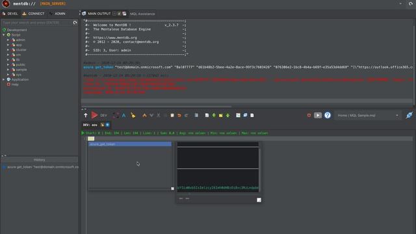Click the broom icon beside DEV: azu

pyautogui.click(x=102, y=125)
